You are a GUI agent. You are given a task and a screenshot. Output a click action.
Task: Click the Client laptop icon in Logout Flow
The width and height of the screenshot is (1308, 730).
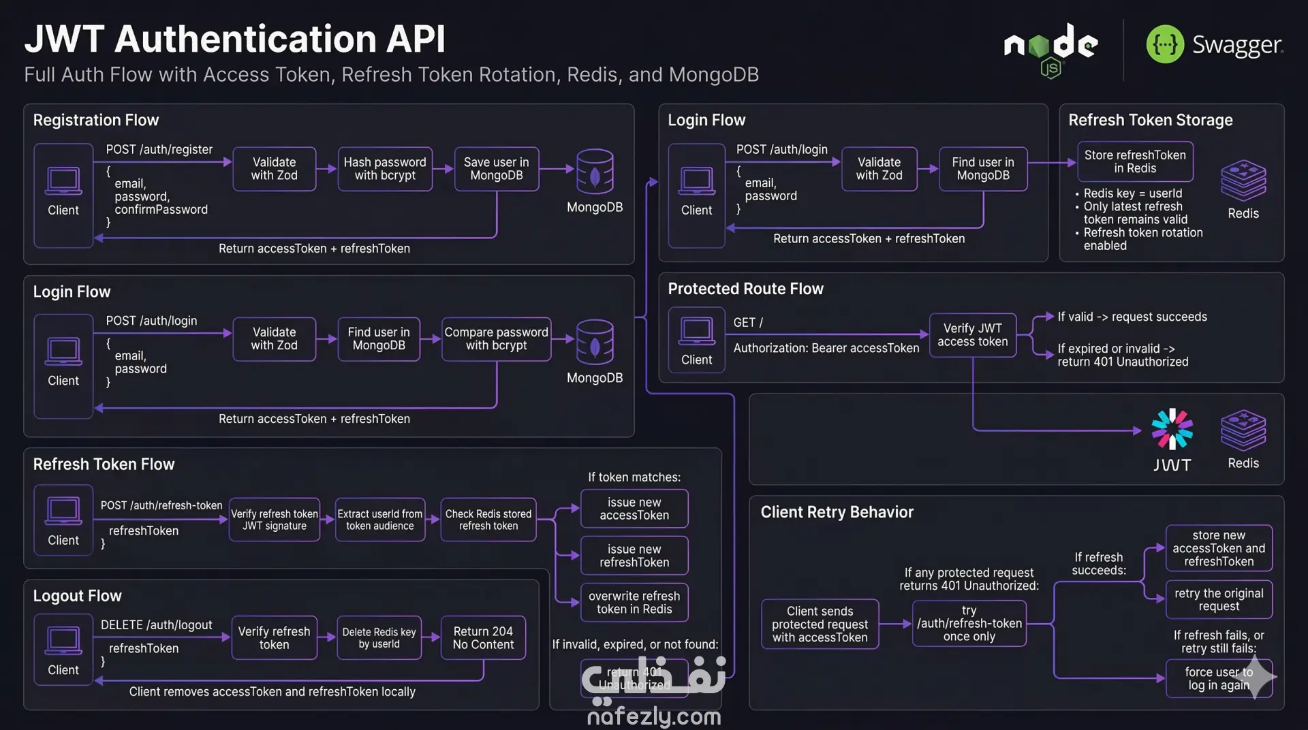pos(63,641)
